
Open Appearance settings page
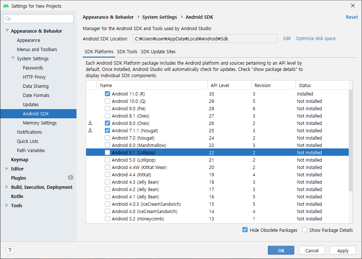[28, 40]
